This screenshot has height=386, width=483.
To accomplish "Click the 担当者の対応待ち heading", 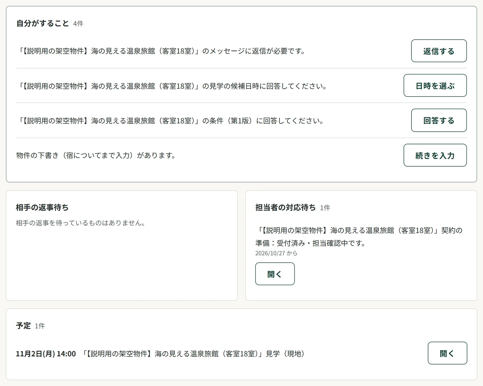I will click(x=285, y=207).
